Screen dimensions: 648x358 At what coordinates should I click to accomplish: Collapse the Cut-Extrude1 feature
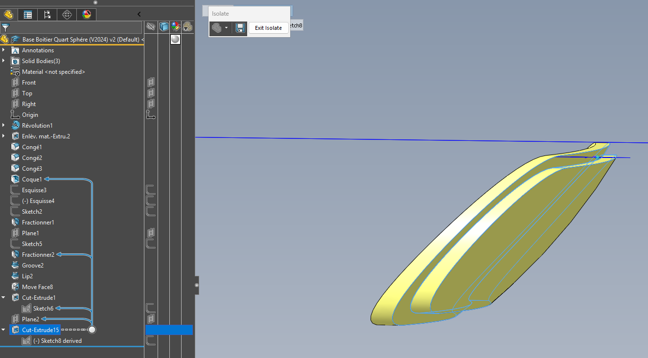pyautogui.click(x=4, y=298)
